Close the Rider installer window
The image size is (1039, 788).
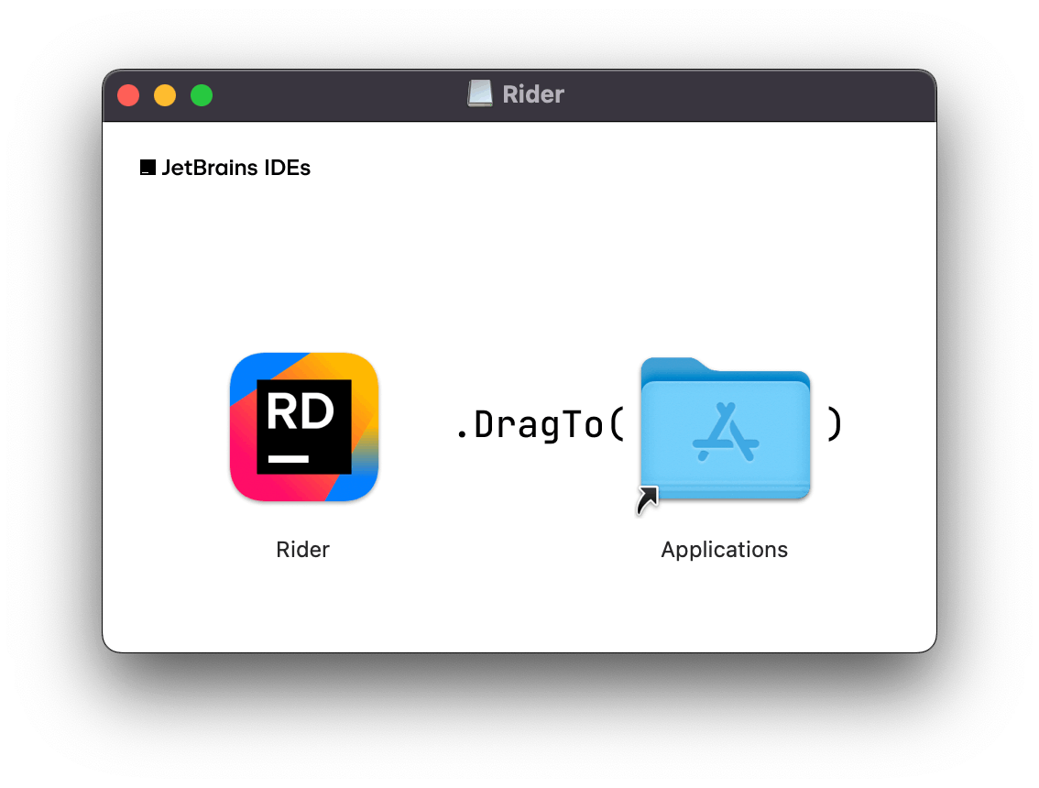[128, 95]
